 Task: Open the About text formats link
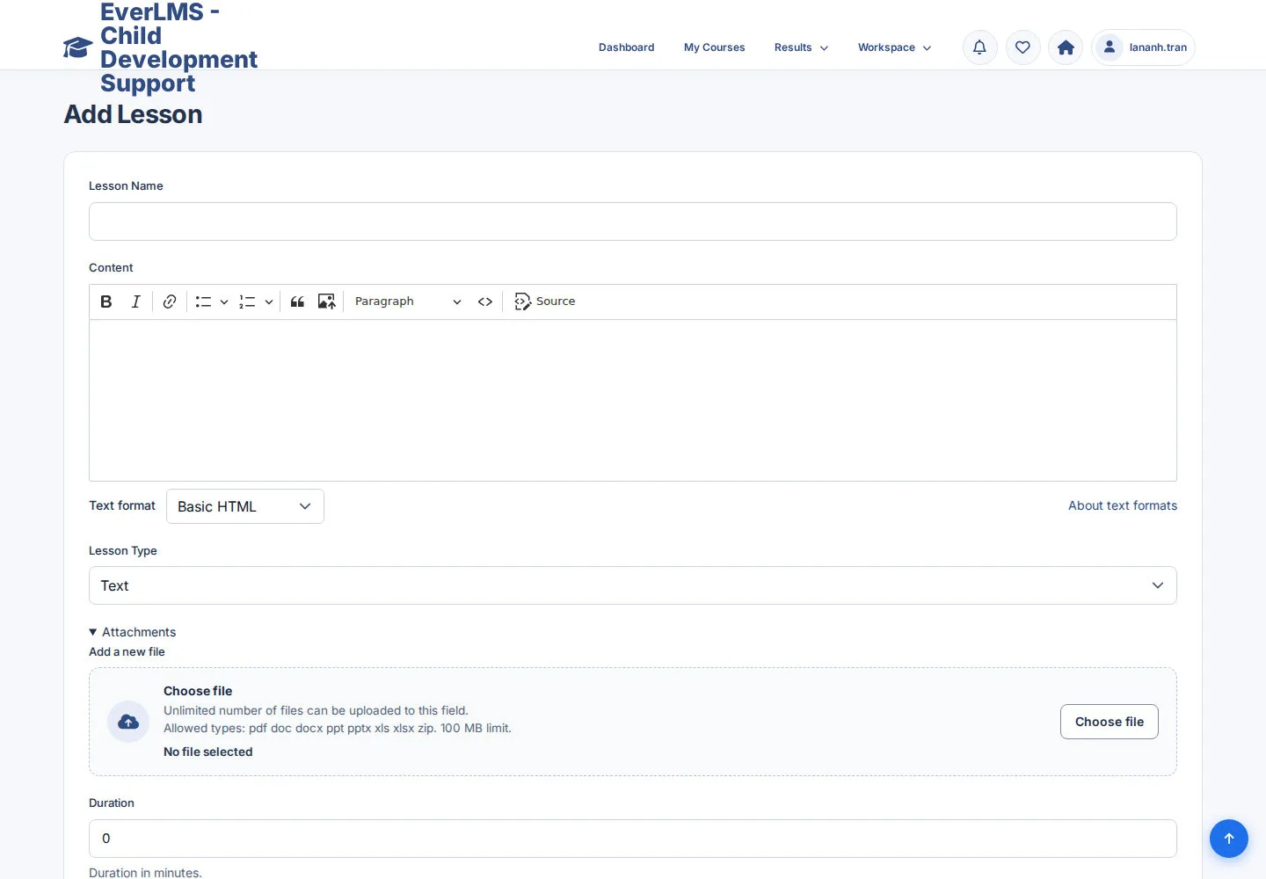[x=1123, y=505]
